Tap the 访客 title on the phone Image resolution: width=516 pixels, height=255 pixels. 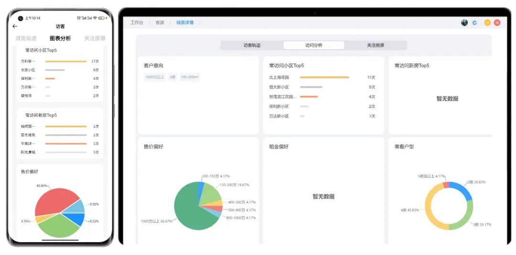click(x=60, y=26)
